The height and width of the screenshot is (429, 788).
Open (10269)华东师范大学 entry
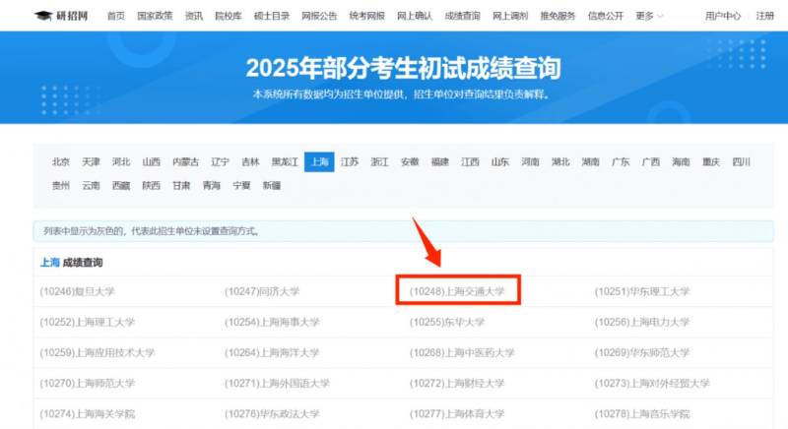[642, 352]
